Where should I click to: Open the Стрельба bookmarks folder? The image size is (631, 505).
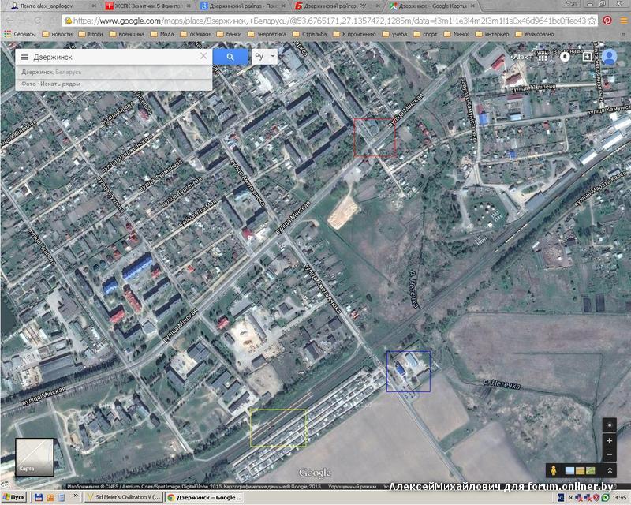(x=310, y=34)
